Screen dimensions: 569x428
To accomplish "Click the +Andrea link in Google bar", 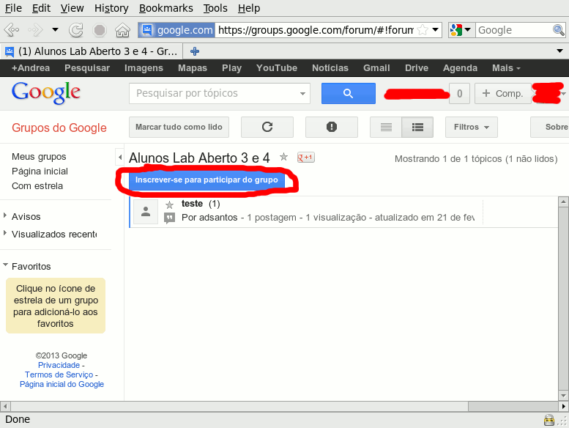I will click(x=31, y=68).
